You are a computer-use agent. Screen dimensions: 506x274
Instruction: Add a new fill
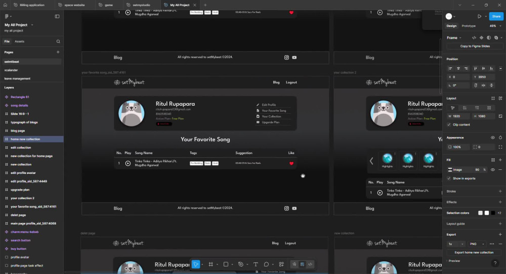pos(500,160)
